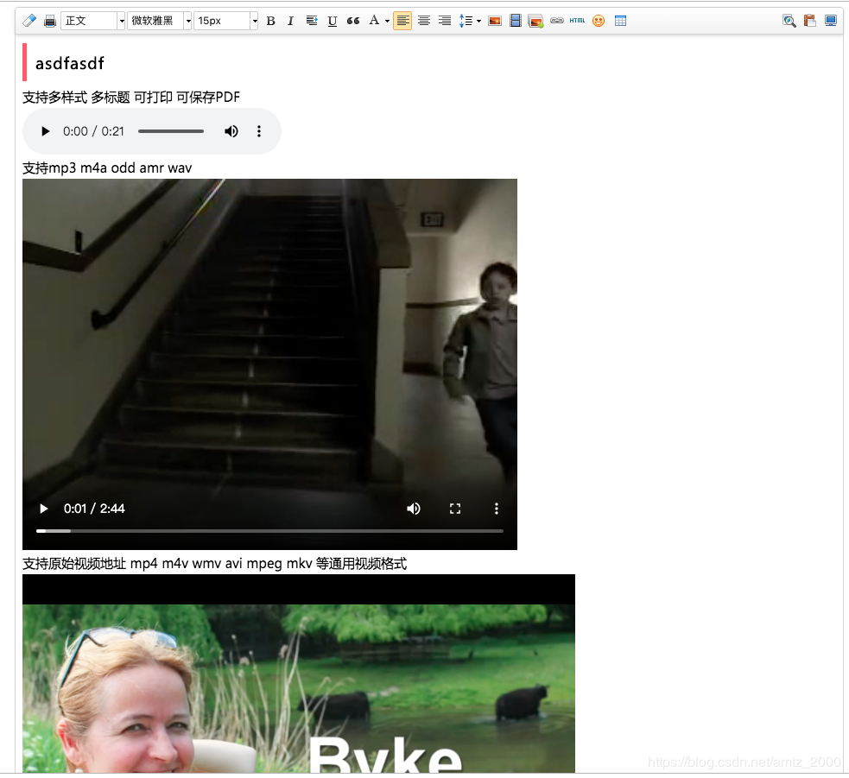Mute the staircase video
The image size is (849, 778).
[x=414, y=509]
